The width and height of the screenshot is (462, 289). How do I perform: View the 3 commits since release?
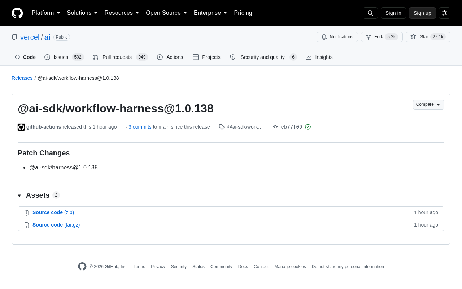140,127
